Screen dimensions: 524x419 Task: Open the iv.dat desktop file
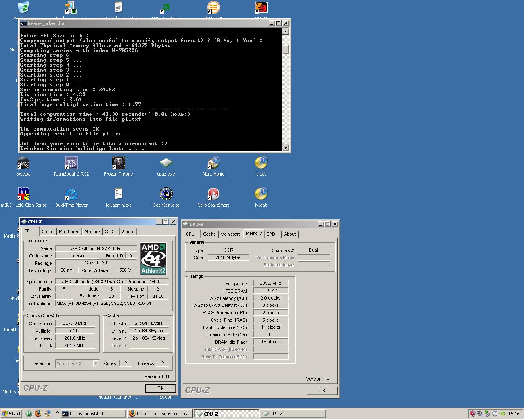click(x=261, y=194)
